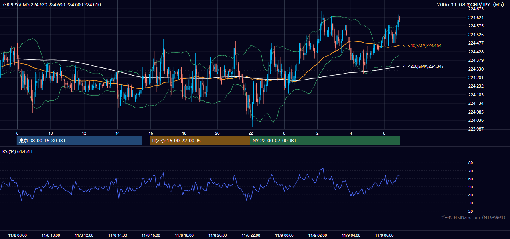Click the RSI(14) 64.4513 indicator label
510x239 pixels.
[x=18, y=151]
